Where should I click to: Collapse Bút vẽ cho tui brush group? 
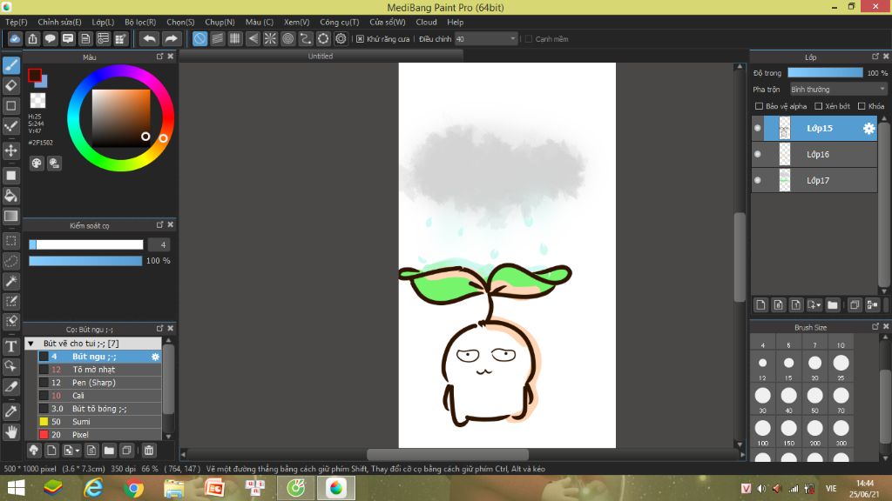(x=30, y=344)
